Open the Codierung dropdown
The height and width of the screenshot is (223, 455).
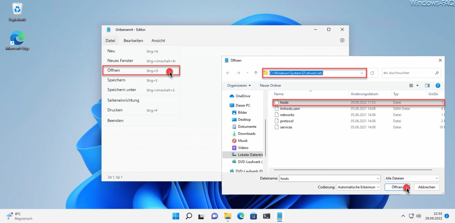pyautogui.click(x=358, y=187)
